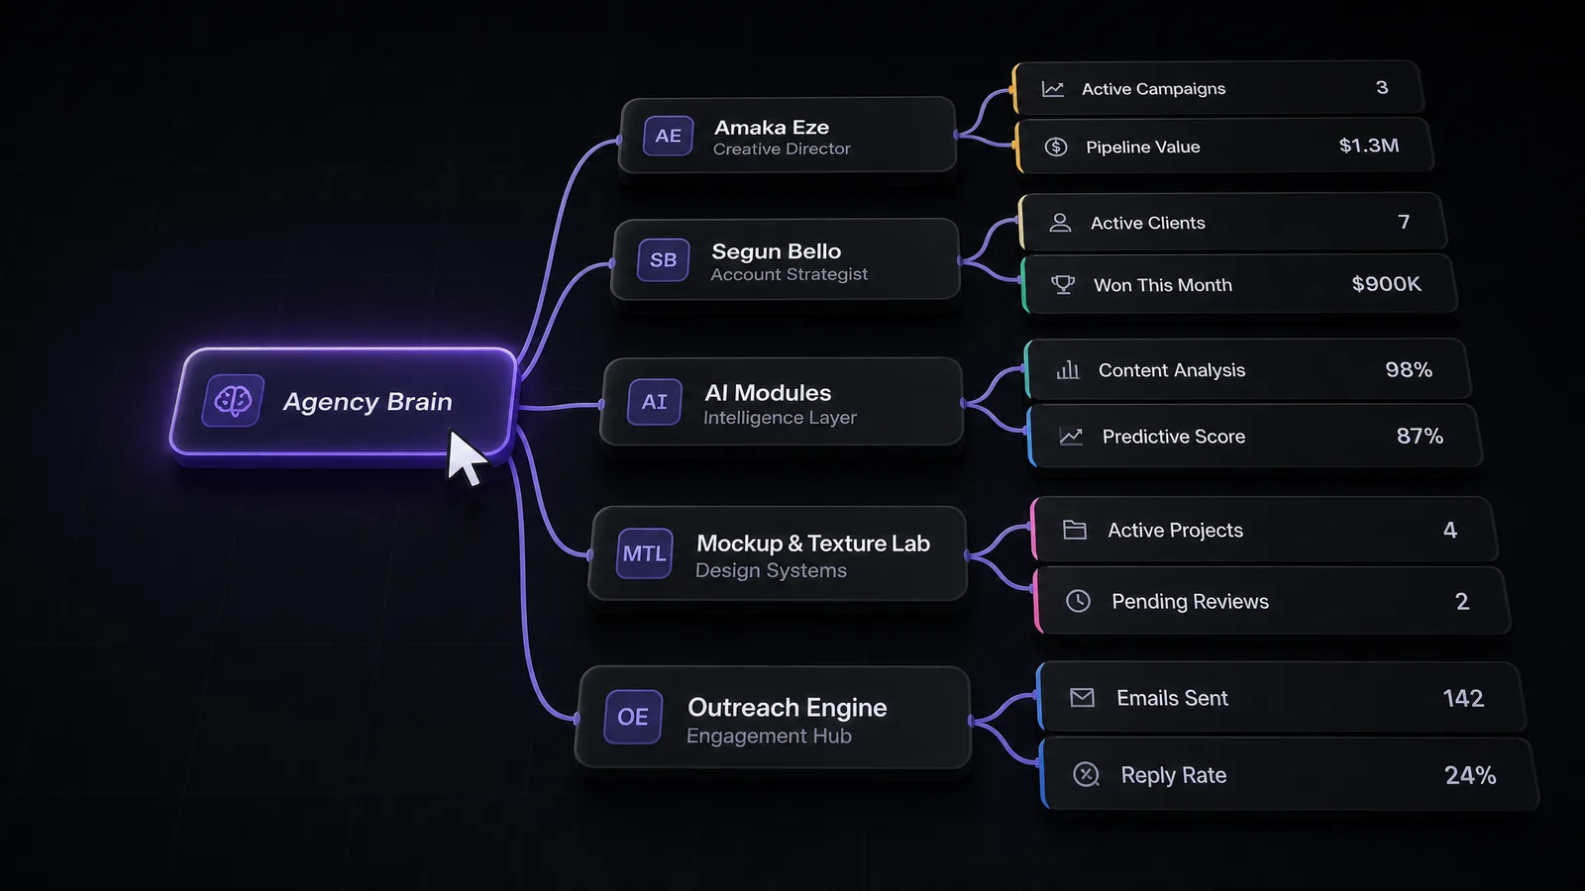Click the Reply Rate circle icon
Viewport: 1585px width, 891px height.
1087,774
